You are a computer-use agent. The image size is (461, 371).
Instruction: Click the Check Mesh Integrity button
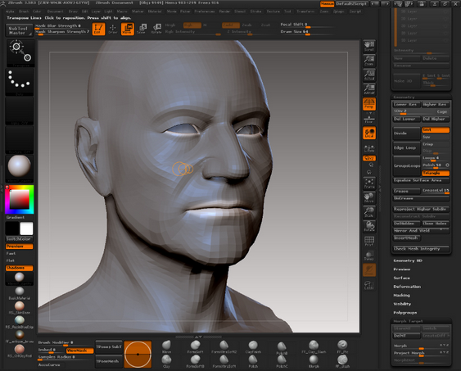click(x=421, y=249)
